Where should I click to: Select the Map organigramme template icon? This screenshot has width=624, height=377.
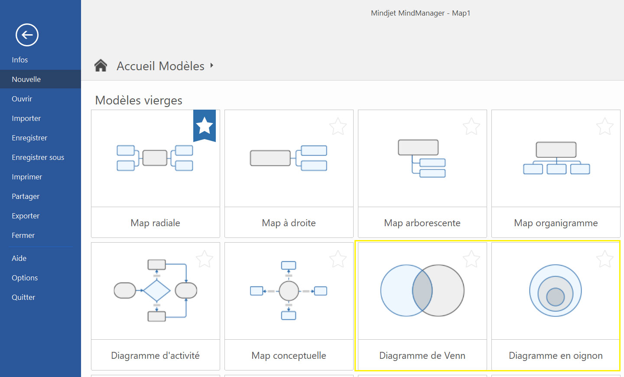point(556,158)
